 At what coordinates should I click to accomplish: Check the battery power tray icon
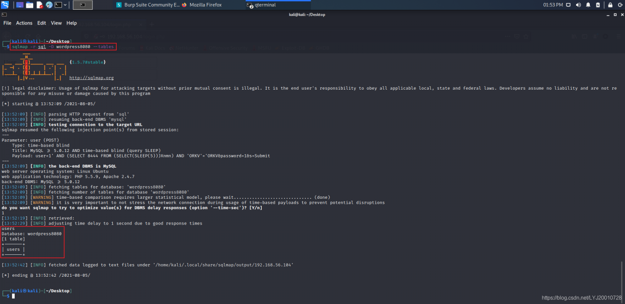(598, 5)
